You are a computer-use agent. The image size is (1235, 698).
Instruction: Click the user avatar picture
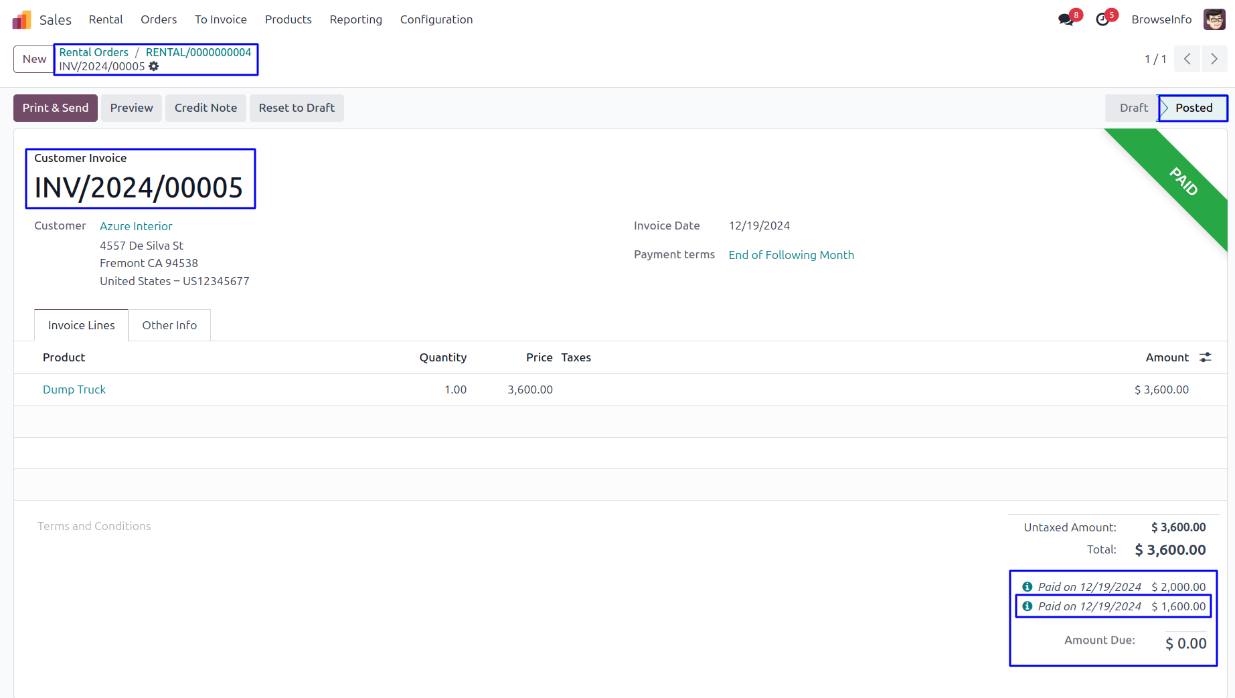[x=1214, y=19]
